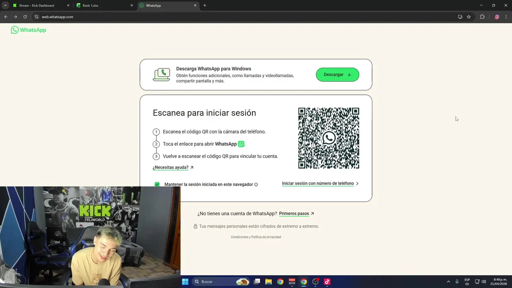Click the WhatsApp logo in the page header

28,30
